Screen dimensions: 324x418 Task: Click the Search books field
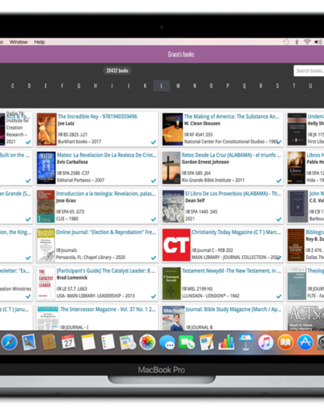pyautogui.click(x=309, y=70)
